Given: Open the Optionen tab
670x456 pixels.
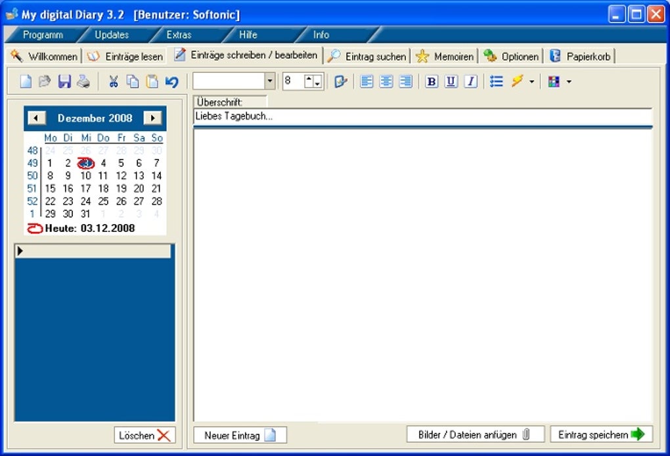Looking at the screenshot, I should (x=511, y=56).
